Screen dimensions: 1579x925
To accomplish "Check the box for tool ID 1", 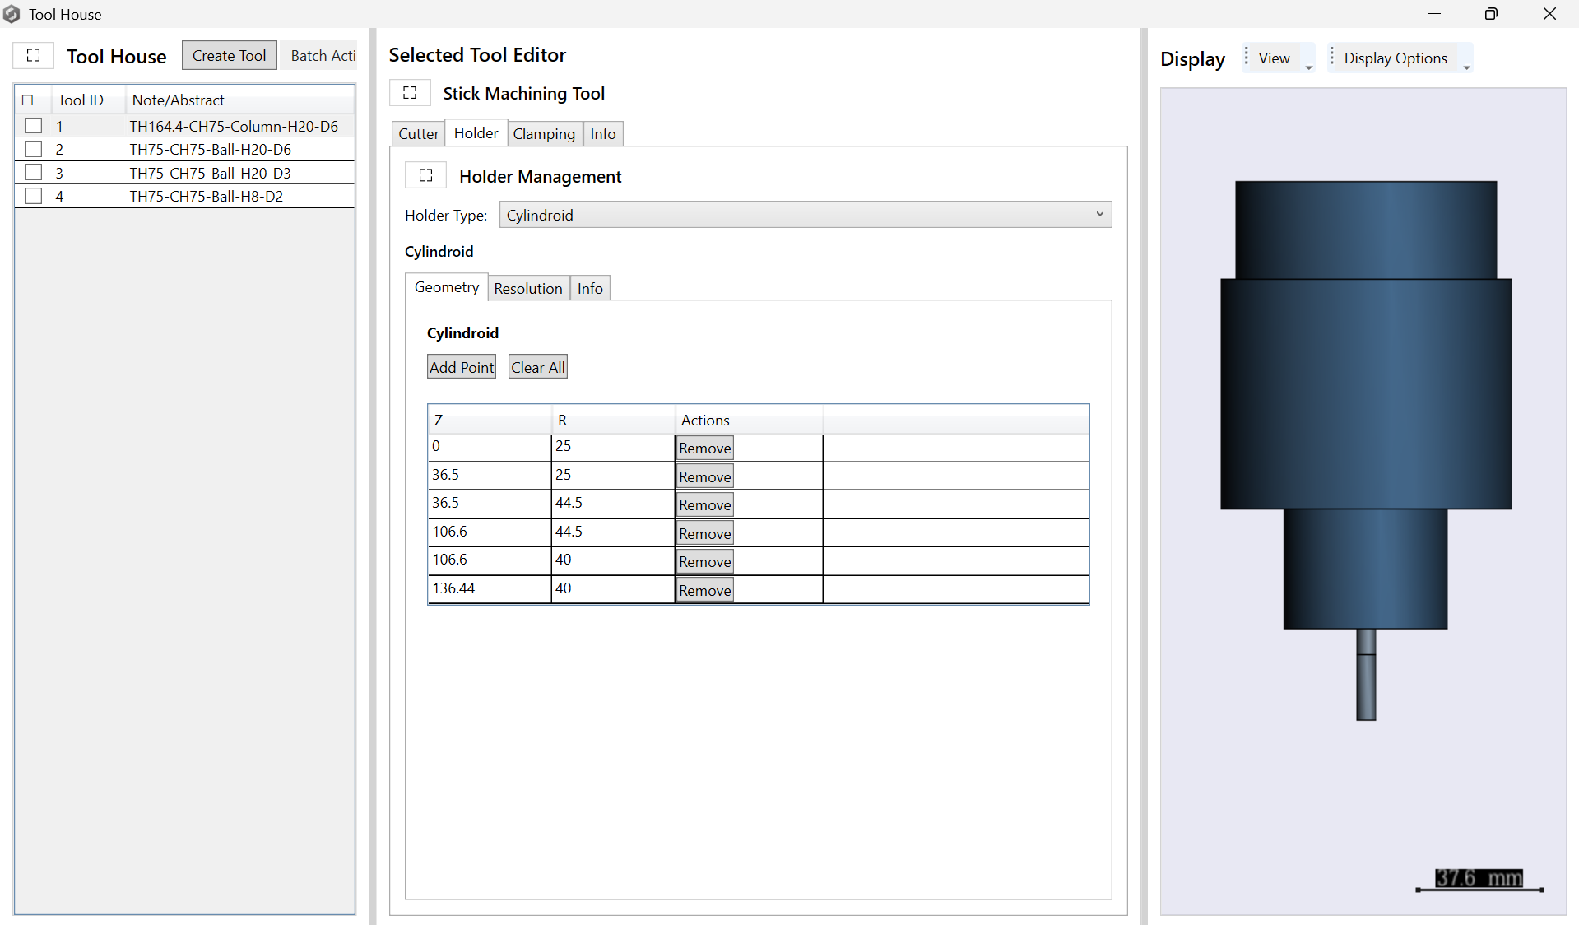I will [x=34, y=126].
